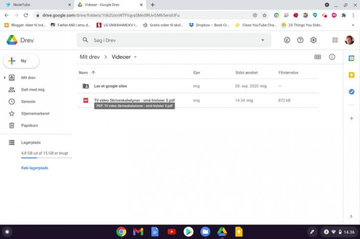The height and width of the screenshot is (239, 360).
Task: Open Google Tasks in side panel
Action: coord(351,92)
